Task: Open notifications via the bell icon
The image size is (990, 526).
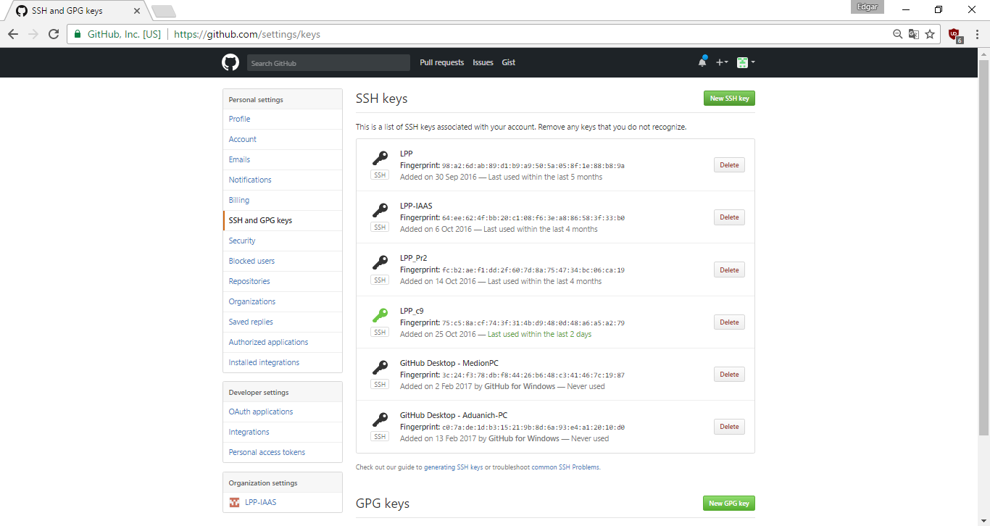Action: [702, 62]
